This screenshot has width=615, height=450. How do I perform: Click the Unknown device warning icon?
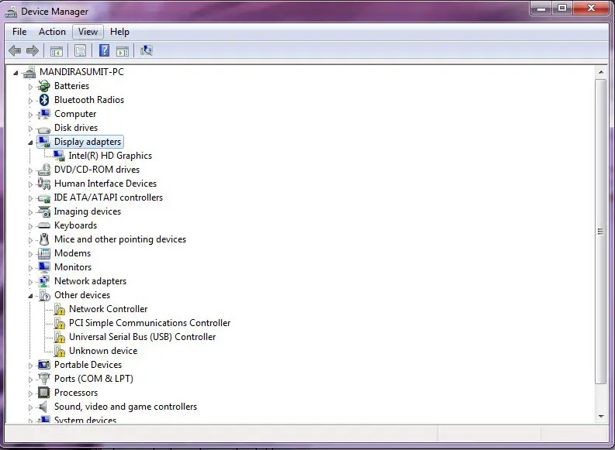(59, 351)
